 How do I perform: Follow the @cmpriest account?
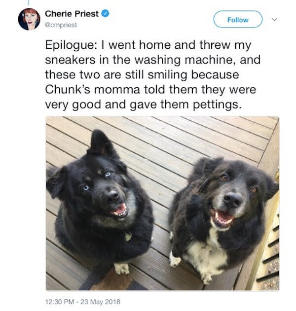pos(238,19)
